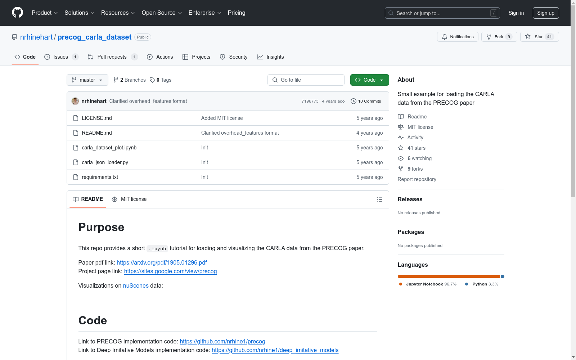
Task: Switch to the Issues tab
Action: (x=61, y=57)
